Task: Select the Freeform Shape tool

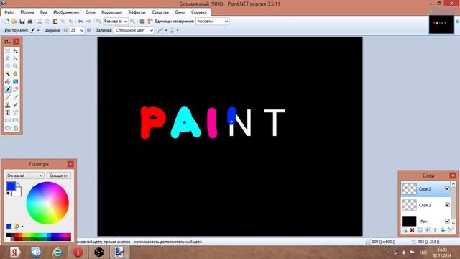Action: pyautogui.click(x=16, y=128)
